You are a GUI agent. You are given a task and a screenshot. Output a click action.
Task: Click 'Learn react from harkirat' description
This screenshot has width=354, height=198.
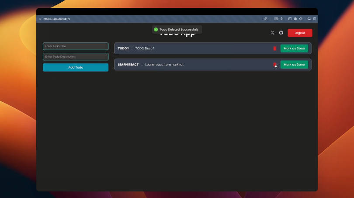pyautogui.click(x=164, y=65)
